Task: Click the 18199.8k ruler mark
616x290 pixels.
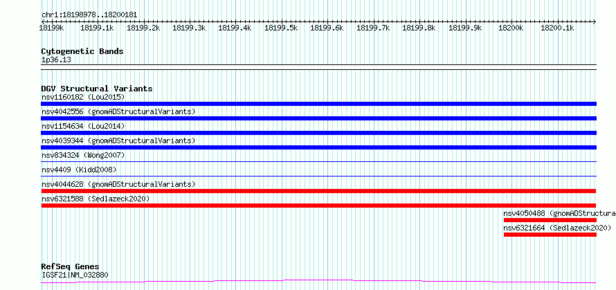Action: tap(419, 28)
